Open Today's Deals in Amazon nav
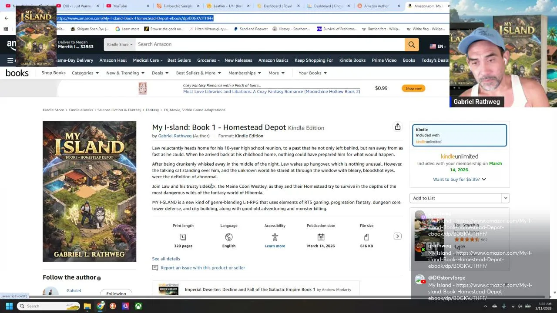 click(435, 60)
